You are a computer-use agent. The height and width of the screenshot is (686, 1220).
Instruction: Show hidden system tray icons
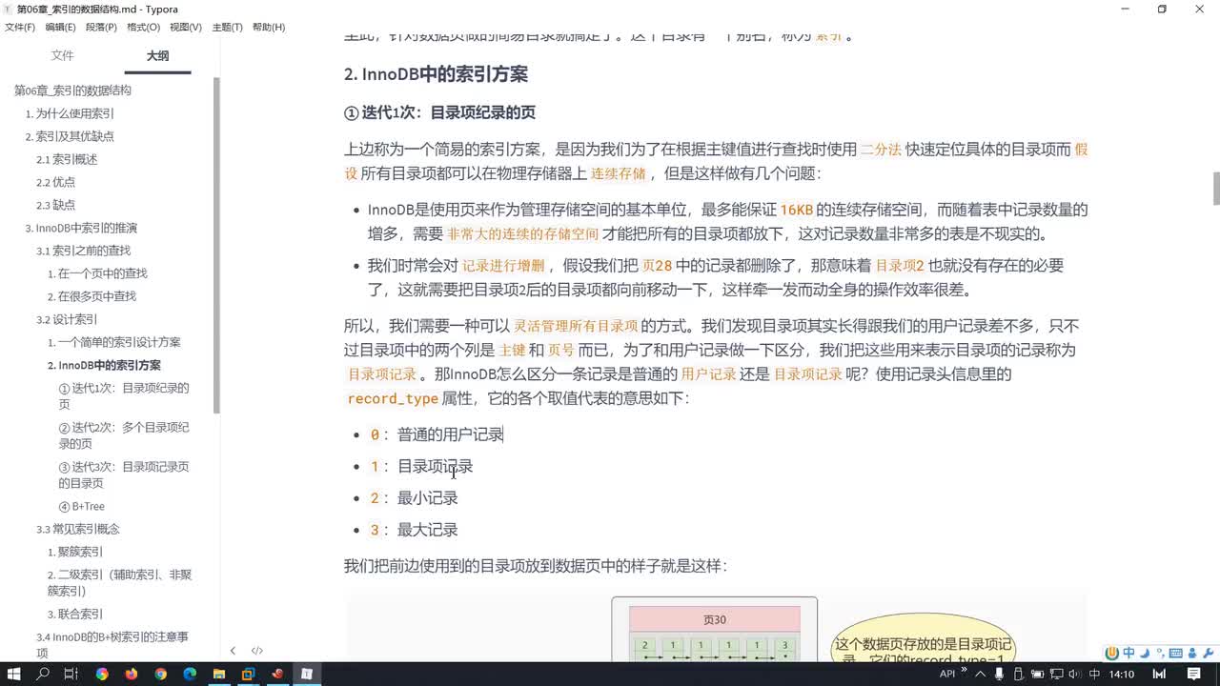pos(980,674)
